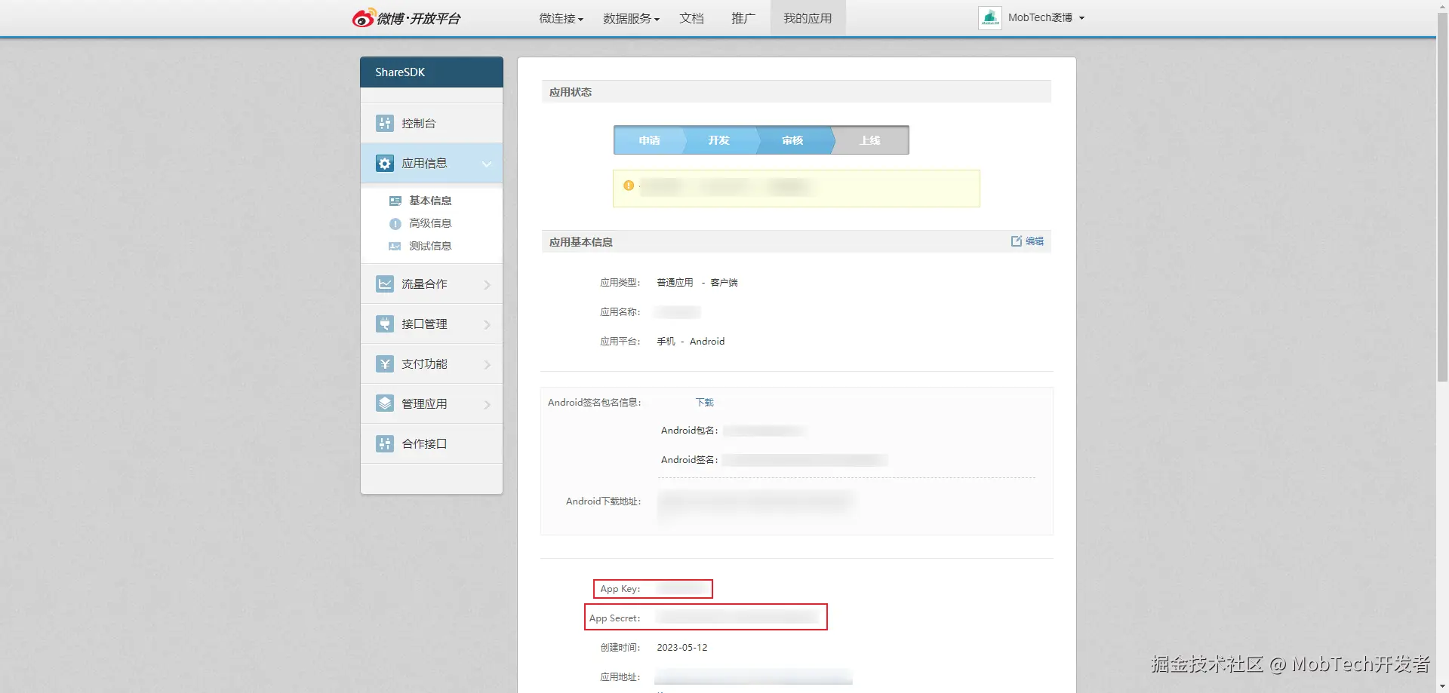Click the App Key label
The height and width of the screenshot is (693, 1449).
(x=620, y=589)
